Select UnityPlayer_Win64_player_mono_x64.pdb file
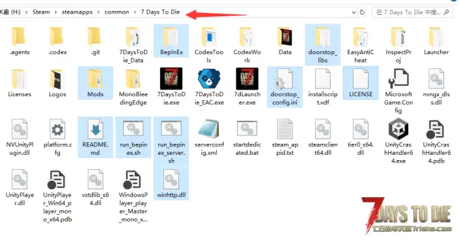The image size is (459, 242). 57,196
